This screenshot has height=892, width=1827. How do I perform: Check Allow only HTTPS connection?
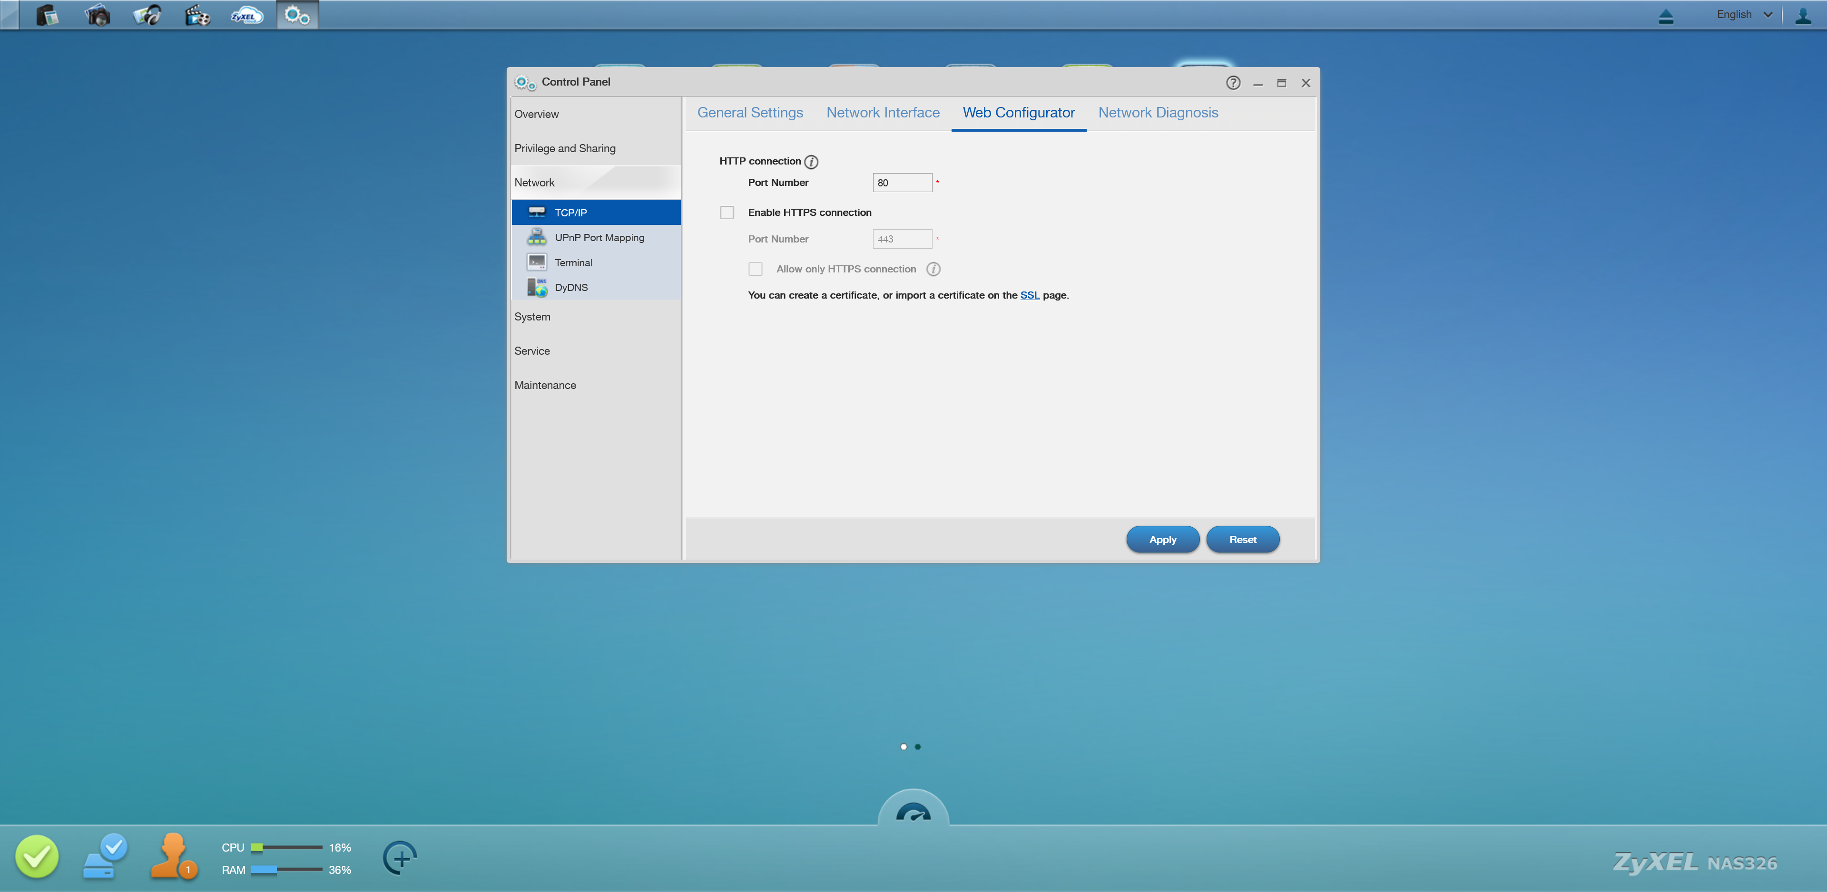click(756, 270)
